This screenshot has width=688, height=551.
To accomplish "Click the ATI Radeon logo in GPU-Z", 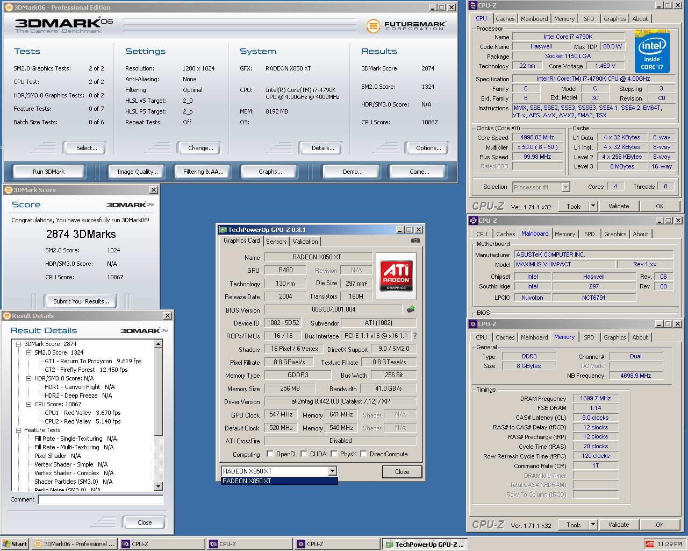I will (396, 276).
